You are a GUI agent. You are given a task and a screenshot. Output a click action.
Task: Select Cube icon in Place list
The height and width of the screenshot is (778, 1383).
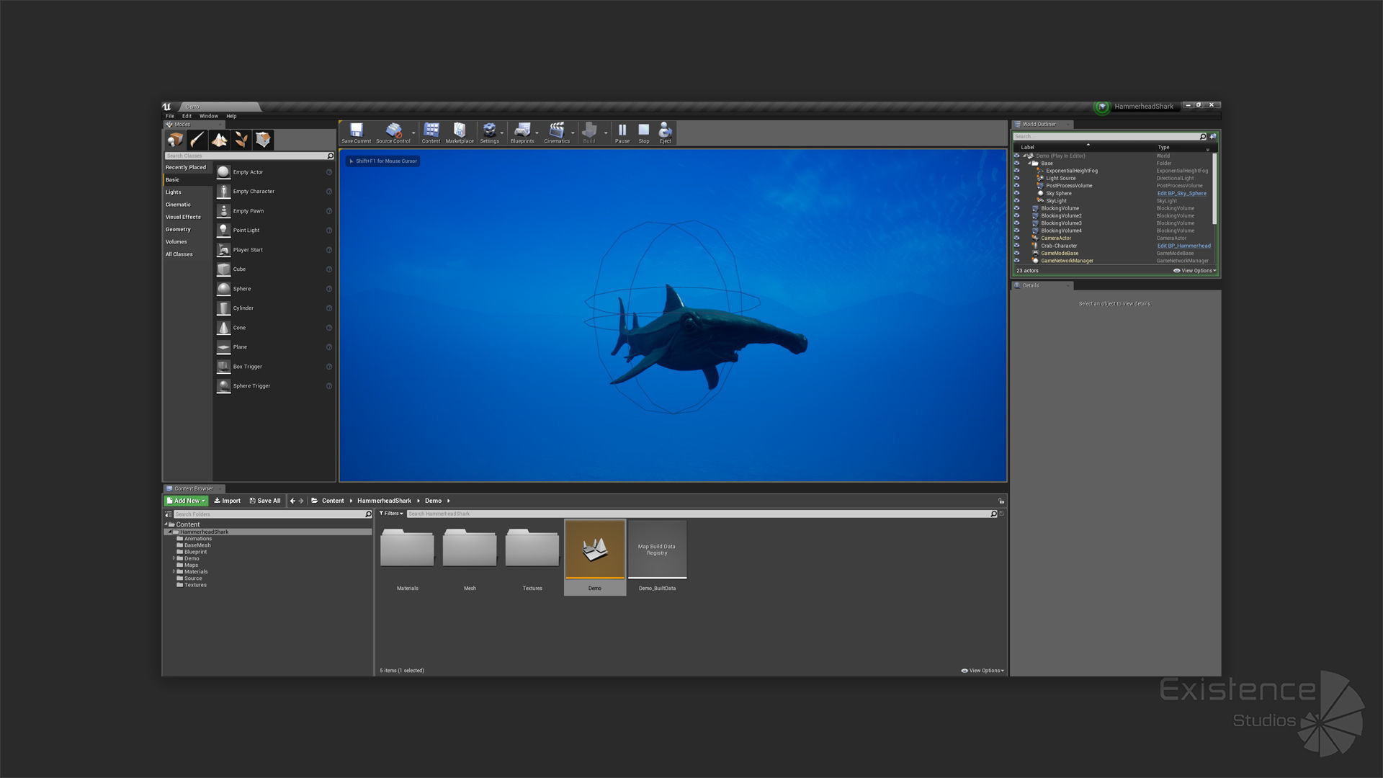pyautogui.click(x=223, y=269)
